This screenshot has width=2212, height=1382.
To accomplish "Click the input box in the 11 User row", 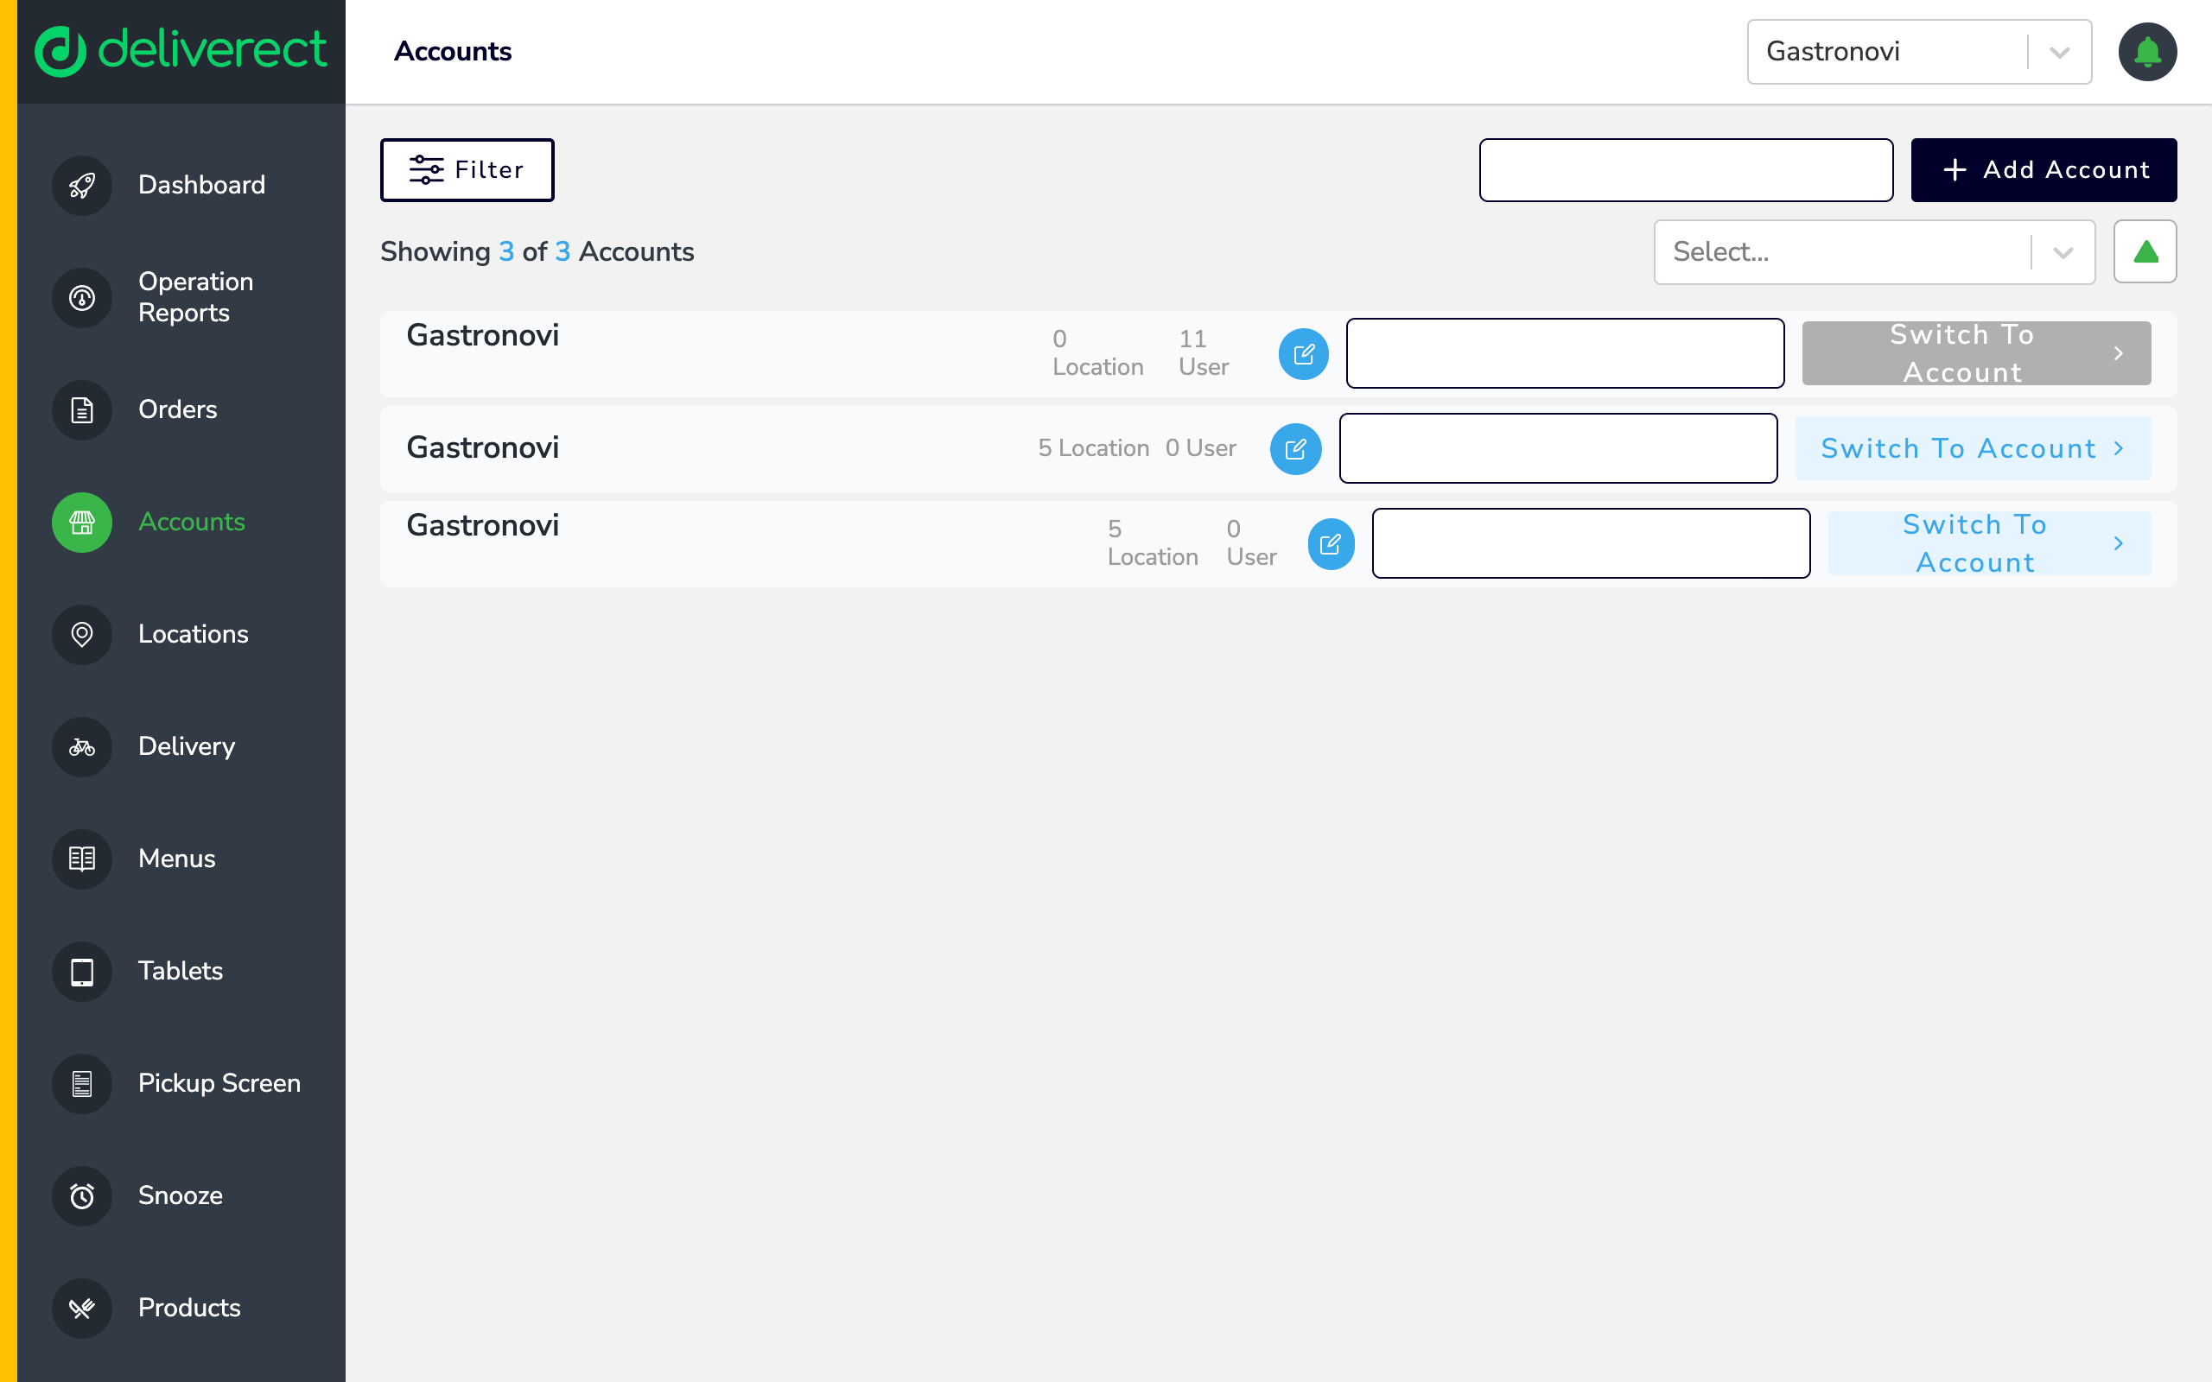I will point(1565,354).
